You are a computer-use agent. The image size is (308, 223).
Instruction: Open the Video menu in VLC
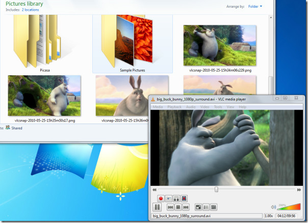204,107
